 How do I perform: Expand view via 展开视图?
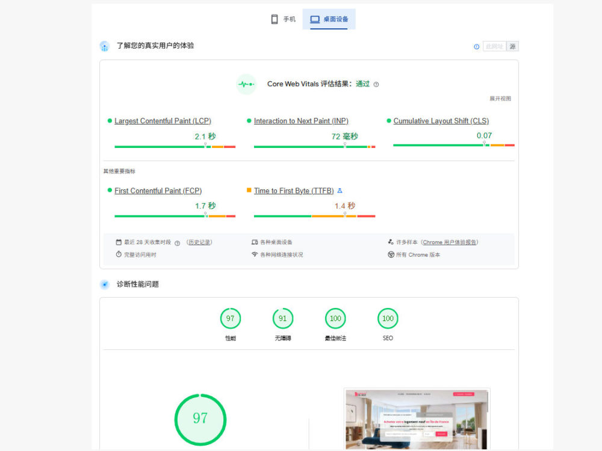point(500,99)
